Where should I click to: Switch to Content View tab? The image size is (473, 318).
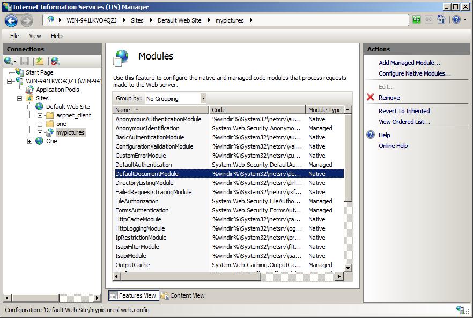tap(187, 295)
